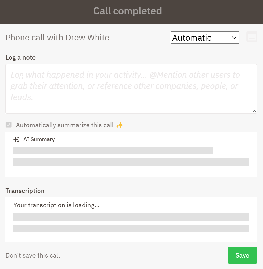Click the sparkles emoji beside summarize option
Image resolution: width=263 pixels, height=269 pixels.
[120, 125]
